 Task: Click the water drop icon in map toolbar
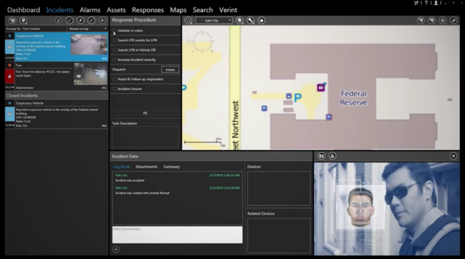click(261, 20)
